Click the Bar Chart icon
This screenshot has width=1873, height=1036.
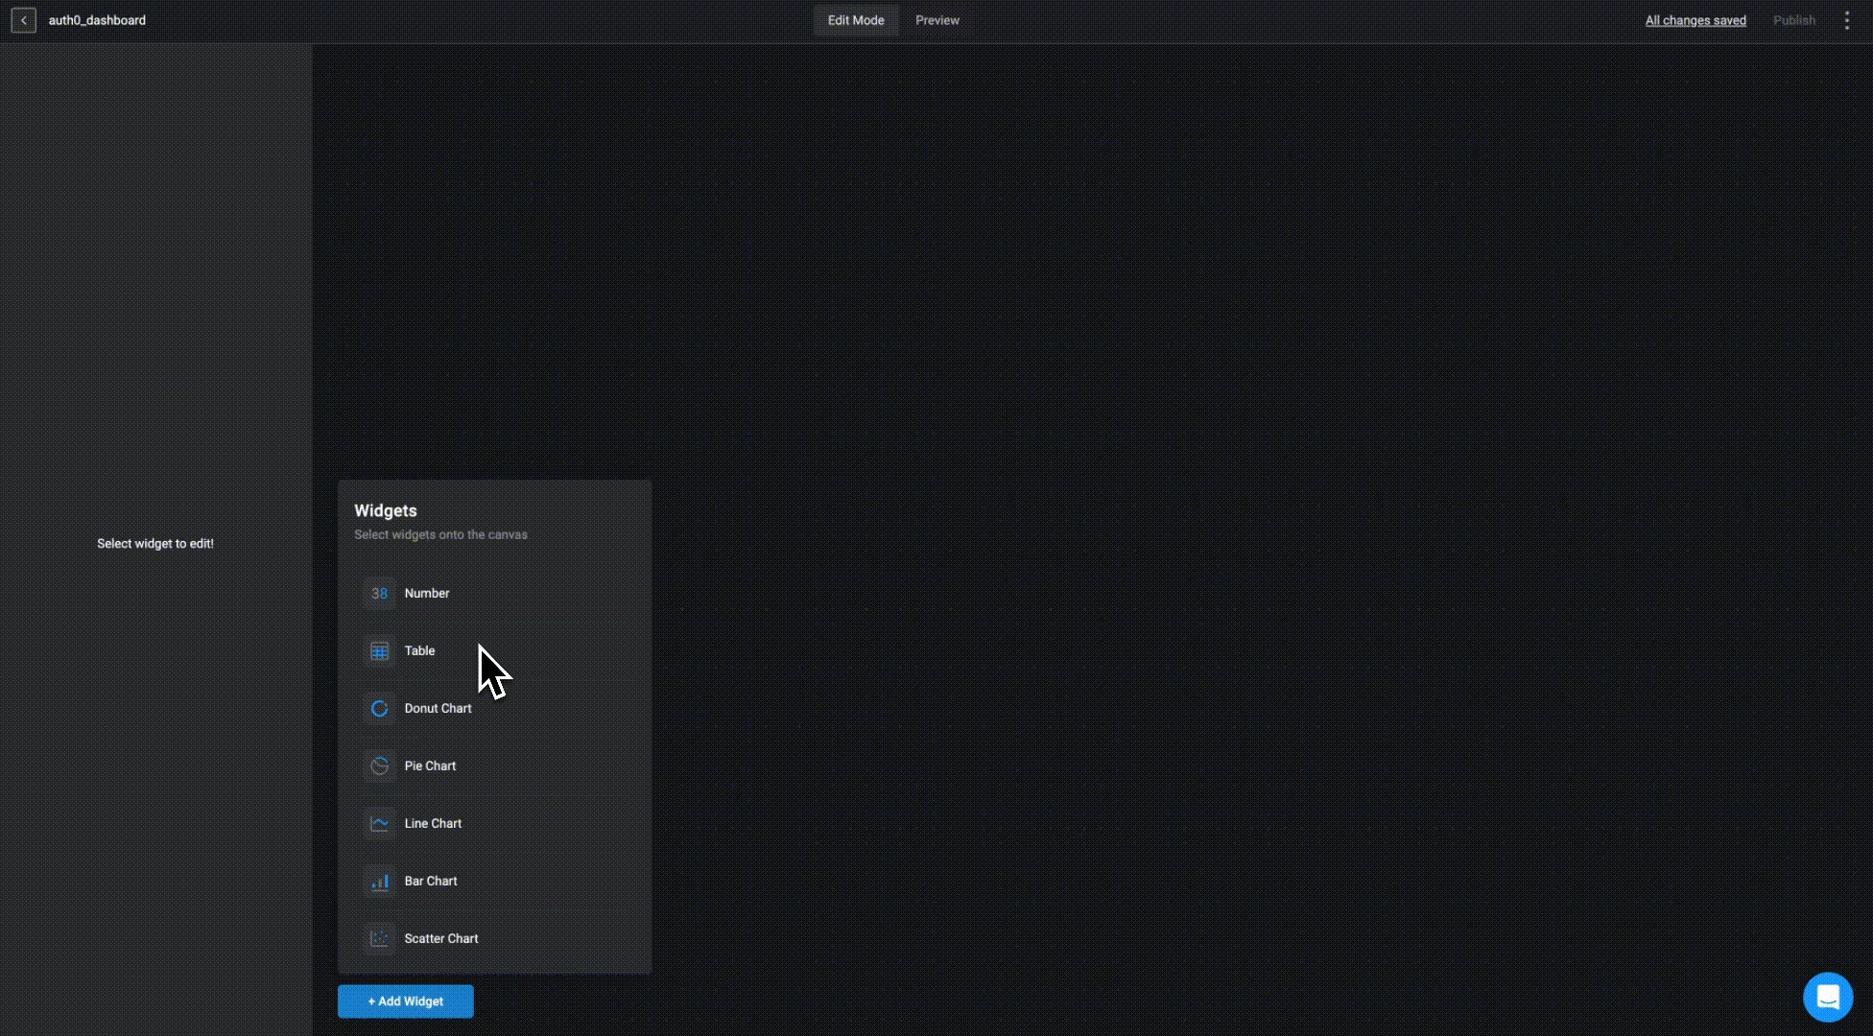pyautogui.click(x=379, y=882)
